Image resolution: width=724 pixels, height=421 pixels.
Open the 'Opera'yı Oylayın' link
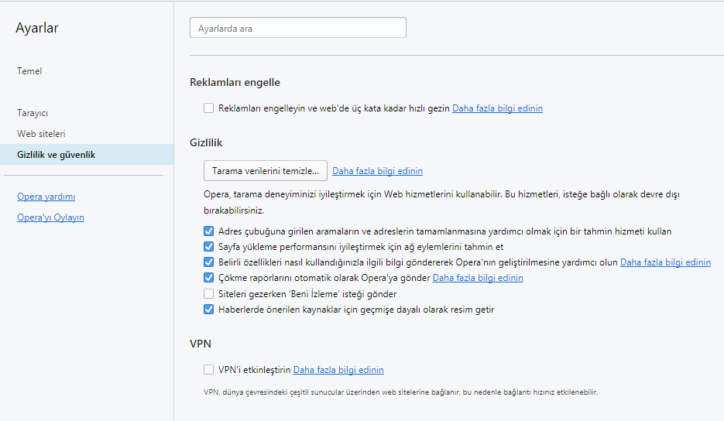coord(50,217)
